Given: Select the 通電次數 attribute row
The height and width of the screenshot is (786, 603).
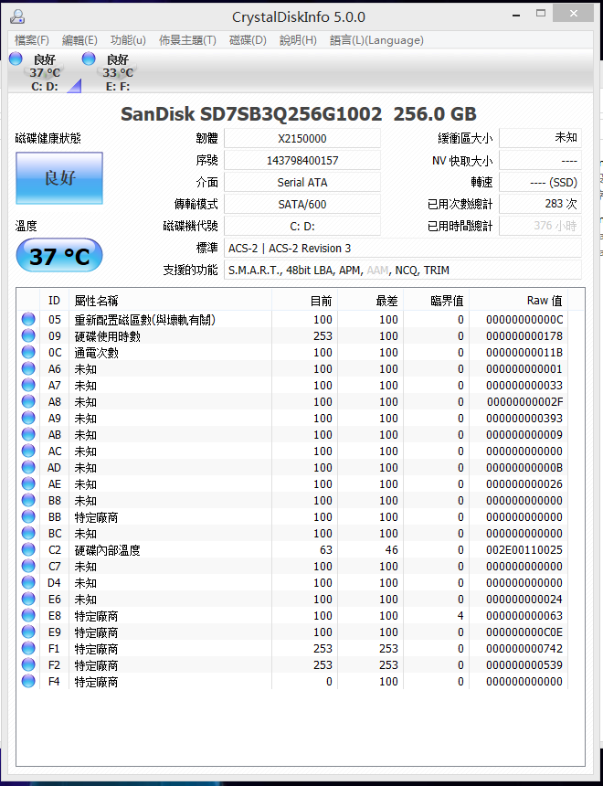Looking at the screenshot, I should pyautogui.click(x=292, y=353).
